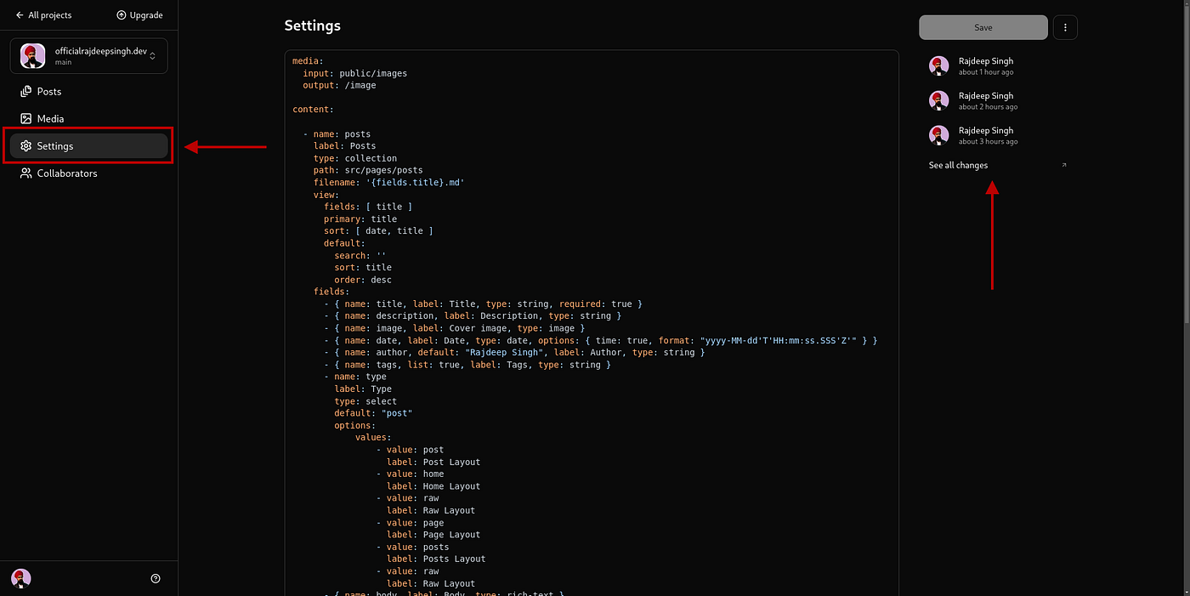Click the 'label: Posts Layout' line

click(436, 559)
